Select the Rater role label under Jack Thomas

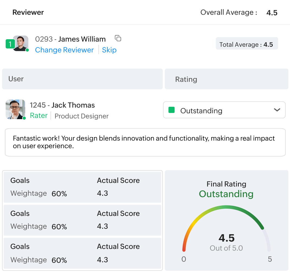tap(38, 116)
